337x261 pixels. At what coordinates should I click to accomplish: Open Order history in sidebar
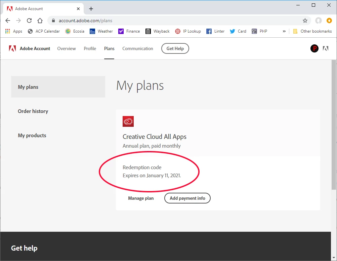coord(33,111)
